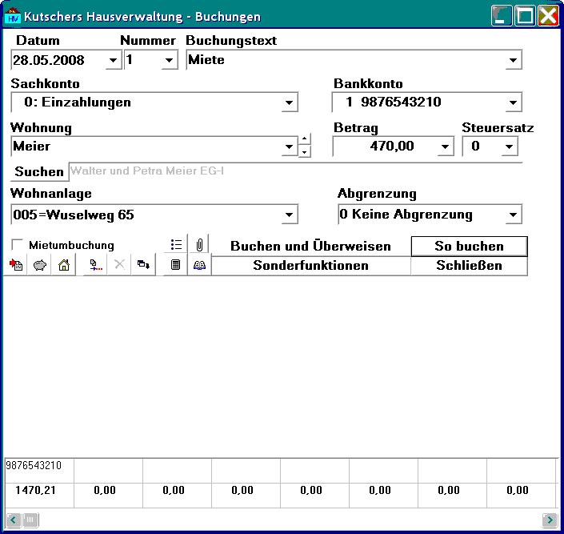Click the right scroll arrow at bottom
The width and height of the screenshot is (564, 534).
pyautogui.click(x=550, y=520)
